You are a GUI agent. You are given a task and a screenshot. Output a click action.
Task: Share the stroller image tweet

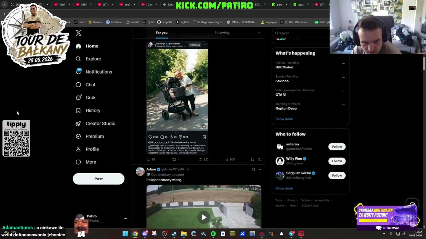point(259,159)
